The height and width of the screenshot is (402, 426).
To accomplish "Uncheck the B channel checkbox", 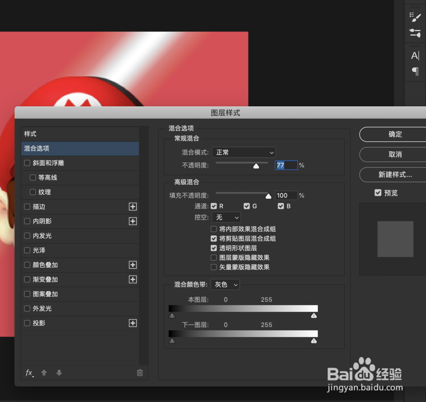I will click(281, 206).
